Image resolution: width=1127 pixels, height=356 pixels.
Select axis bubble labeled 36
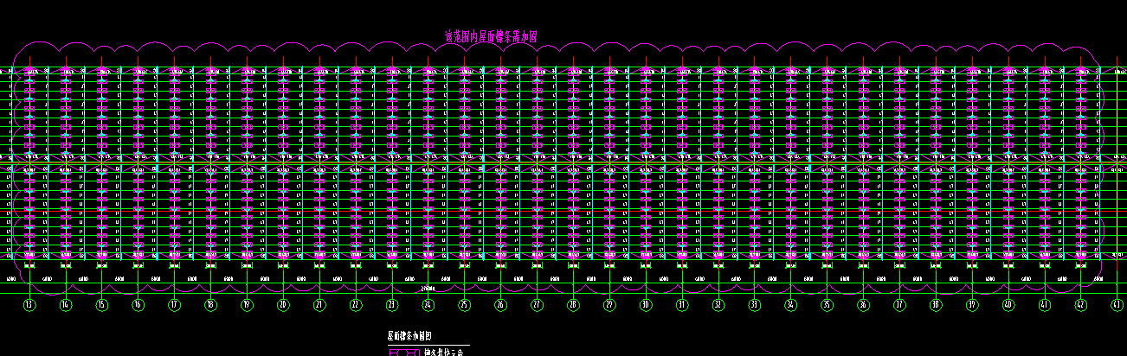pyautogui.click(x=862, y=304)
